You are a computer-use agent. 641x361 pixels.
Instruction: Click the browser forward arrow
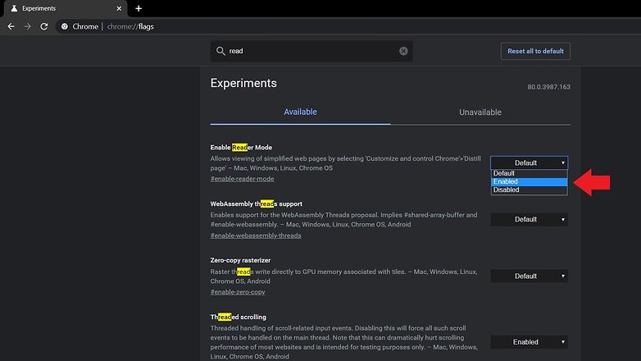click(x=27, y=26)
